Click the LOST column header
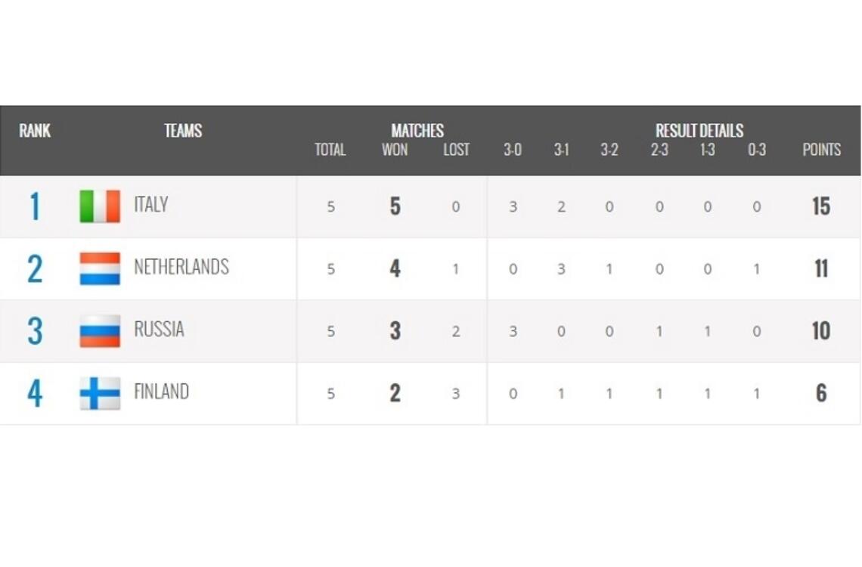862x567 pixels. [456, 150]
